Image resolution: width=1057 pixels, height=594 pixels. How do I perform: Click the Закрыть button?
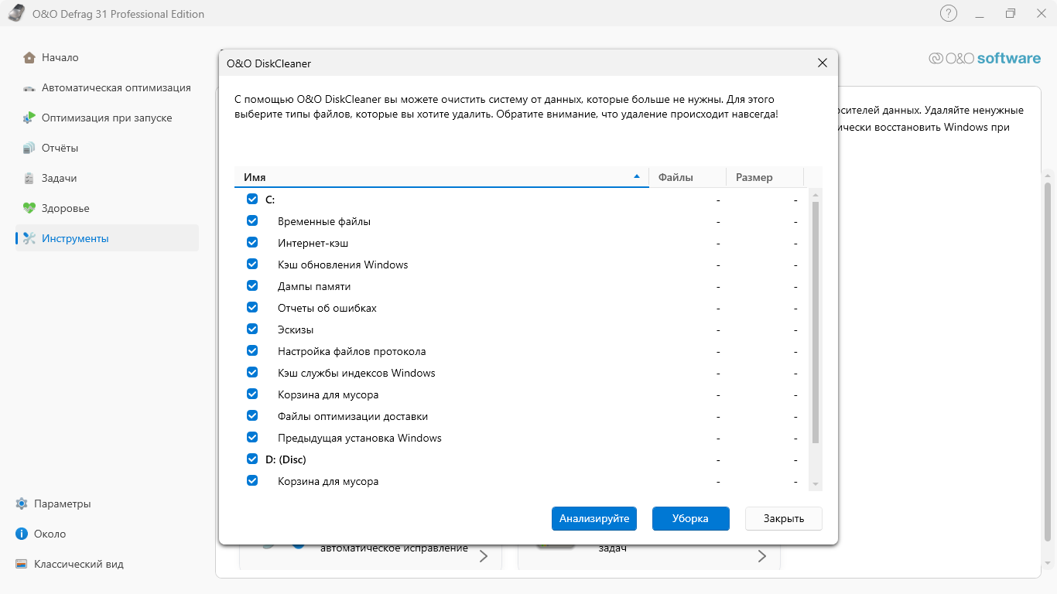(784, 518)
